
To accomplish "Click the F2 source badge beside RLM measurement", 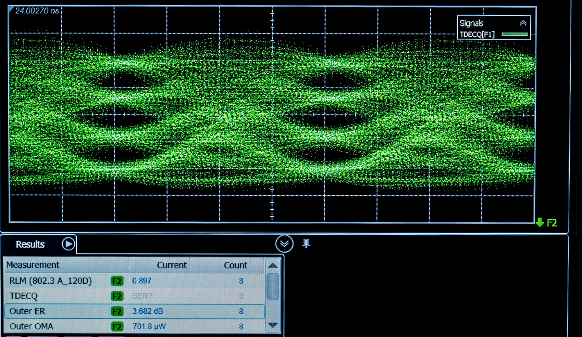I will [117, 281].
